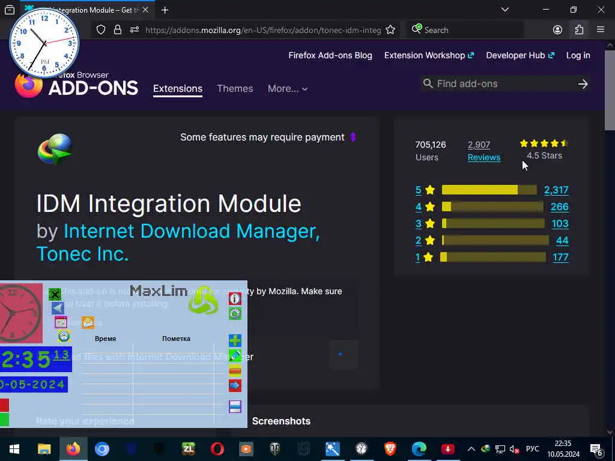The image size is (615, 461).
Task: Open the Firefox Add-ons Blog link
Action: coord(330,55)
